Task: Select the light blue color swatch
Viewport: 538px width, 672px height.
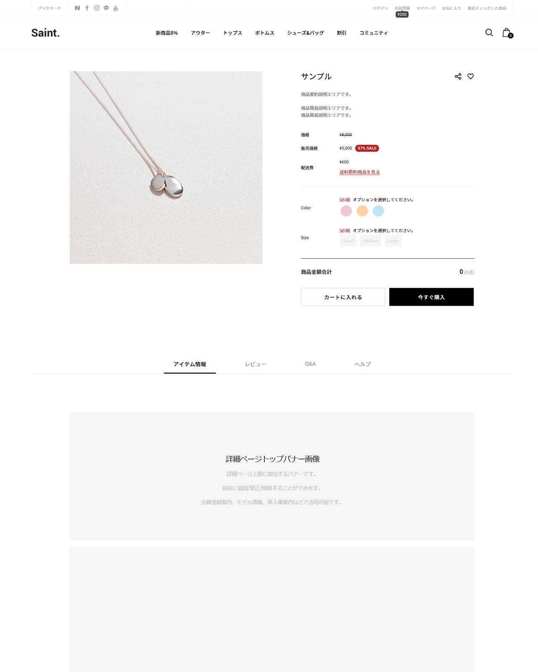Action: point(378,211)
